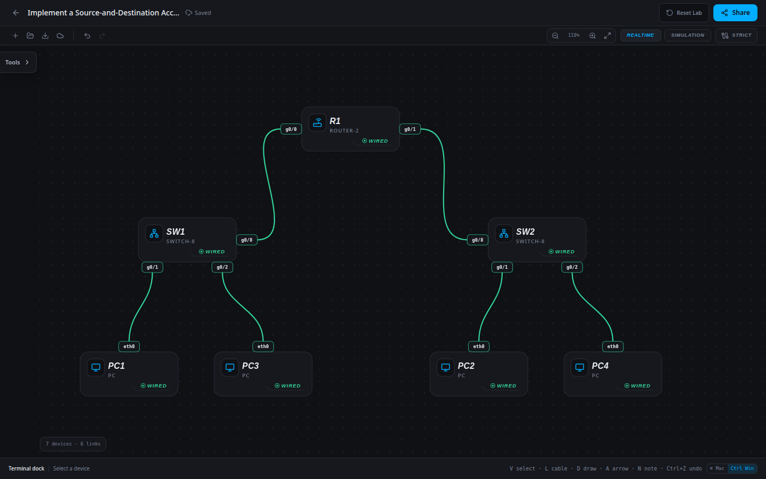Click the SW2 g0/2 port label
This screenshot has height=479, width=766.
[x=572, y=267]
